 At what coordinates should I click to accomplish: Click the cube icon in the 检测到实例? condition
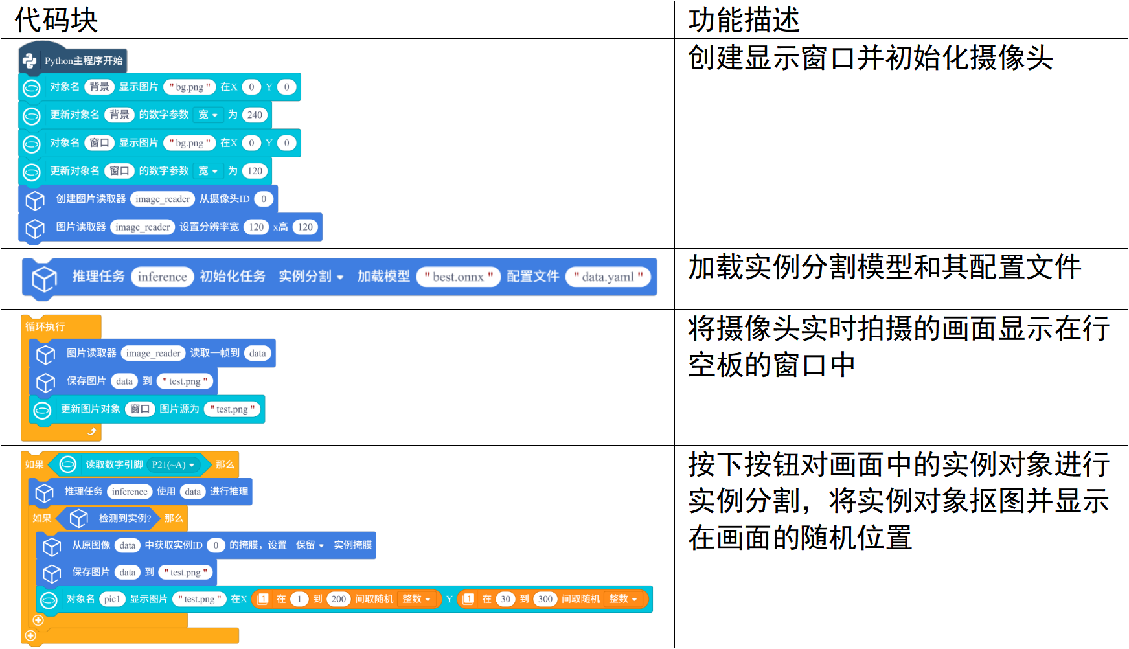coord(78,518)
